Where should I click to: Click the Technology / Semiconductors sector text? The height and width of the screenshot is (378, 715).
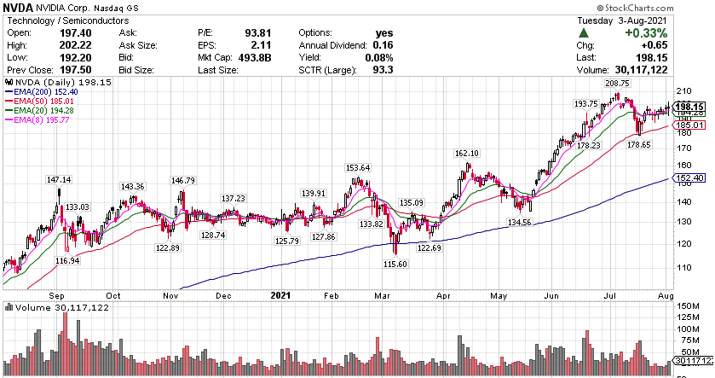pos(68,20)
